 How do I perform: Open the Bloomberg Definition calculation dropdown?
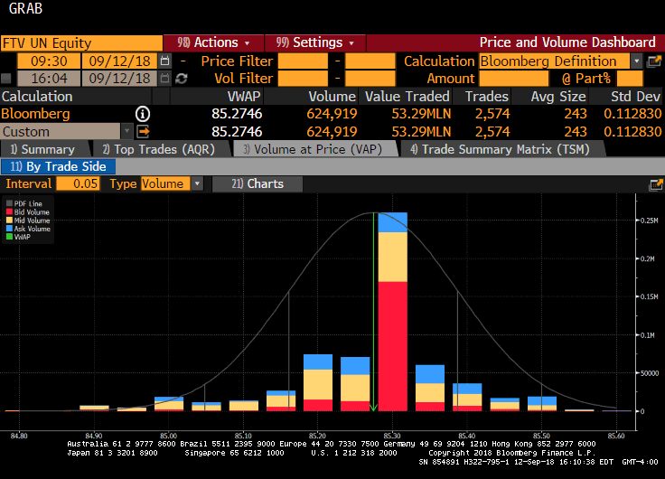coord(637,61)
